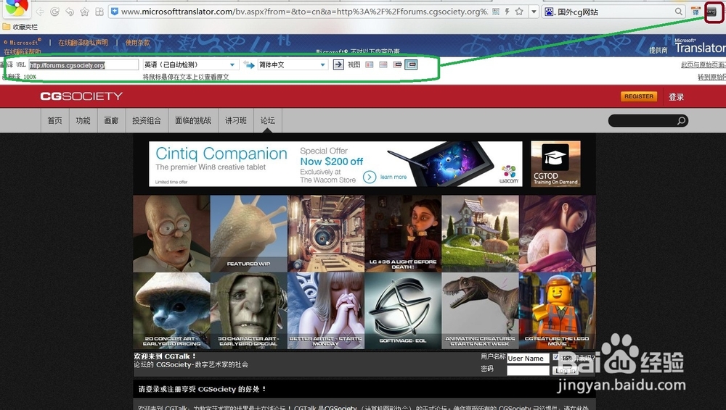Screen dimensions: 726x410
Task: Open the LC #36 A Light Before Death thumbnail
Action: [x=403, y=233]
